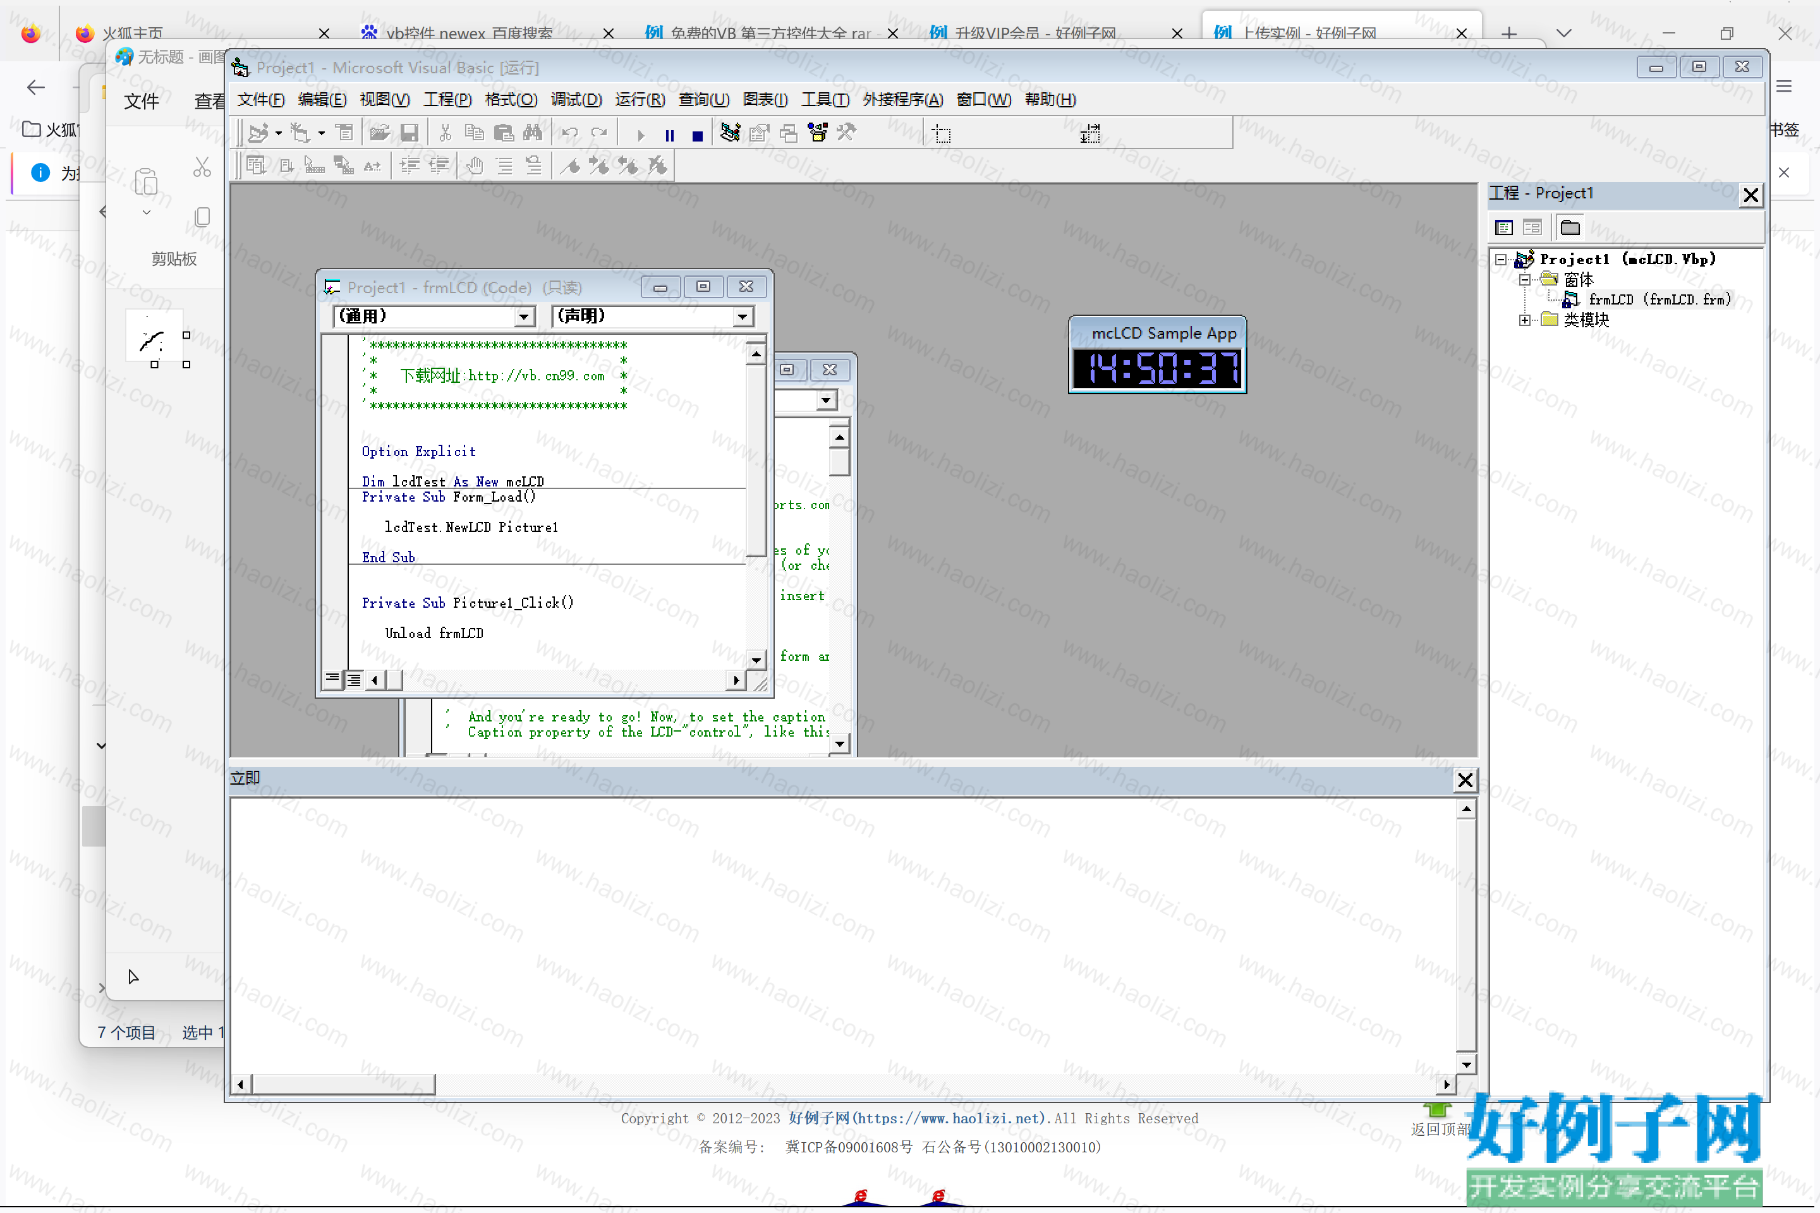Viewport: 1820px width, 1213px height.
Task: Click the Save Project floppy disk icon
Action: pyautogui.click(x=409, y=133)
